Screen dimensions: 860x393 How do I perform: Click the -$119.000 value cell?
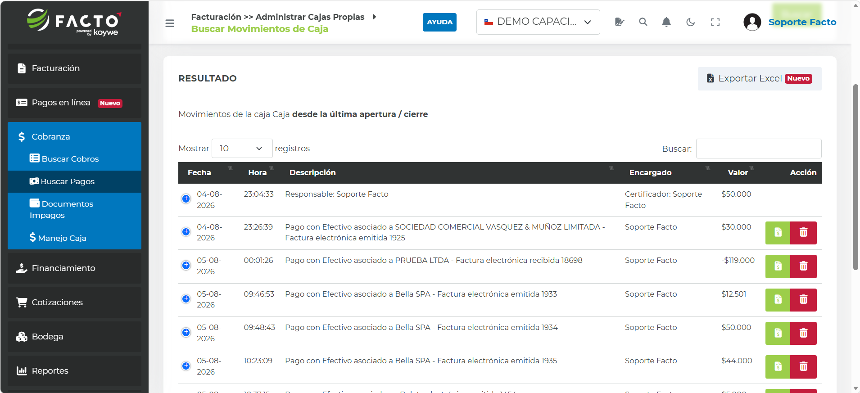coord(738,261)
